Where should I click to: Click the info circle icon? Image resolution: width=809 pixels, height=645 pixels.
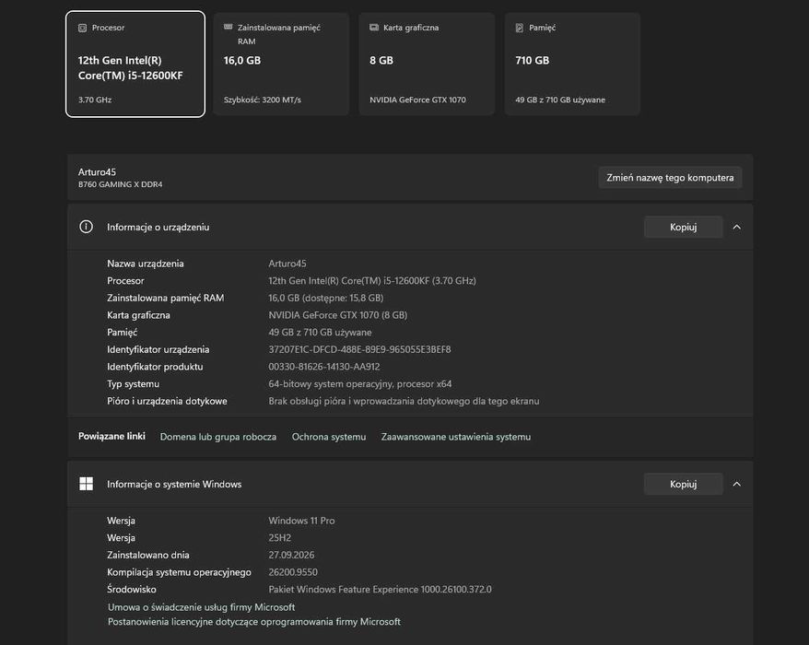pyautogui.click(x=87, y=227)
